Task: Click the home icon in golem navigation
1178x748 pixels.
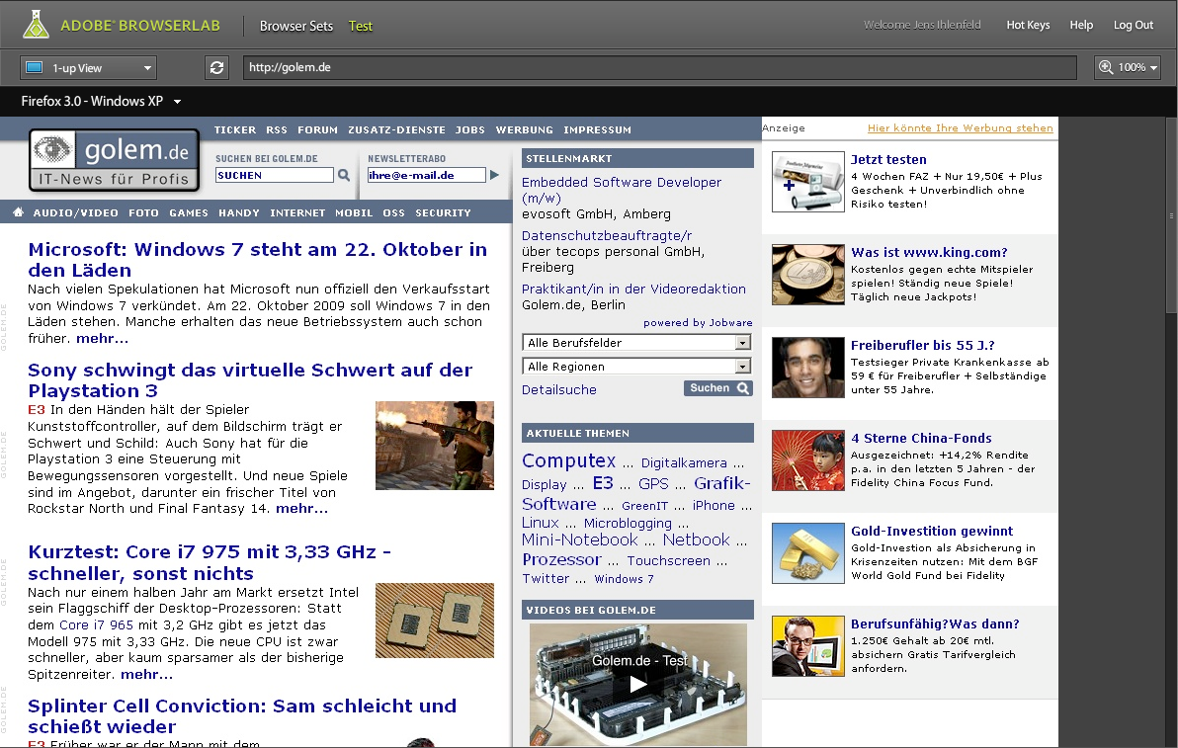Action: [18, 212]
